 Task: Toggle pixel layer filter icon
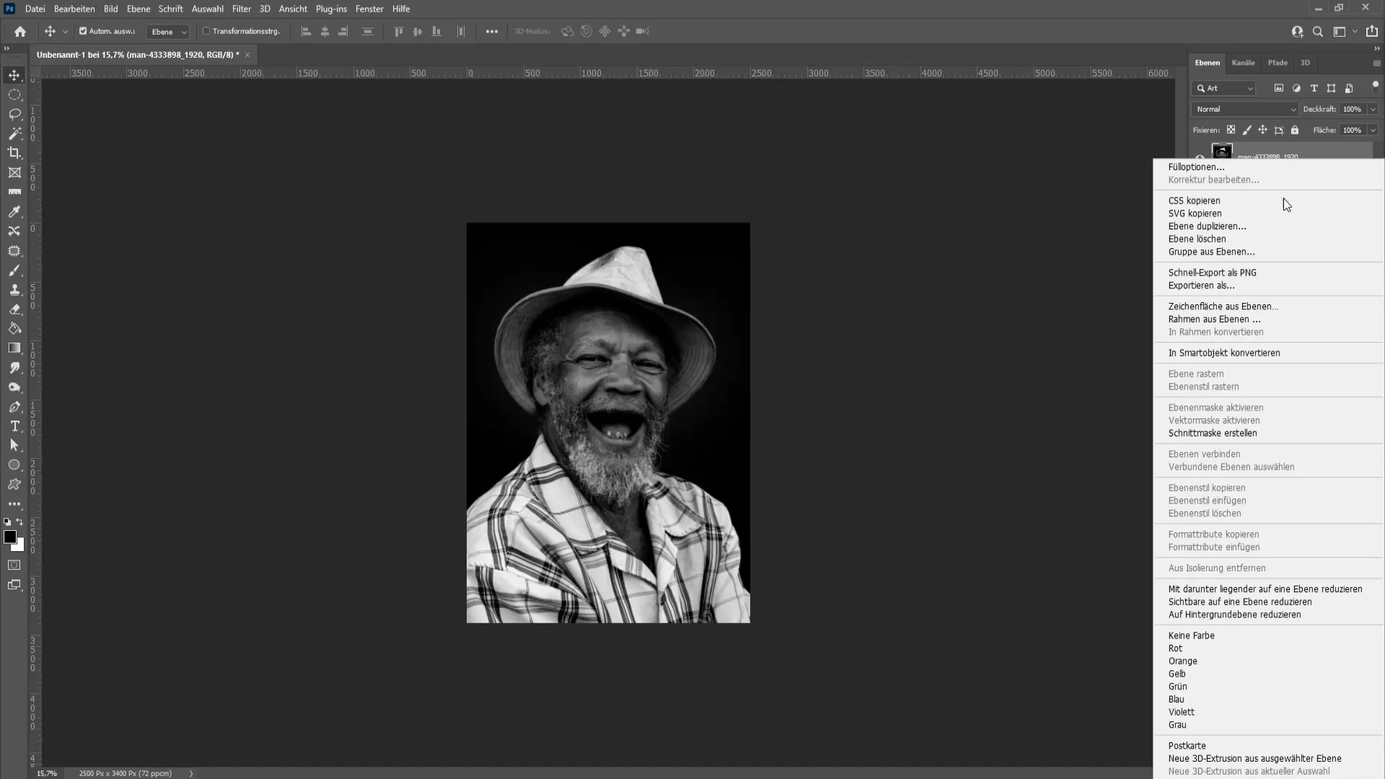(1279, 88)
